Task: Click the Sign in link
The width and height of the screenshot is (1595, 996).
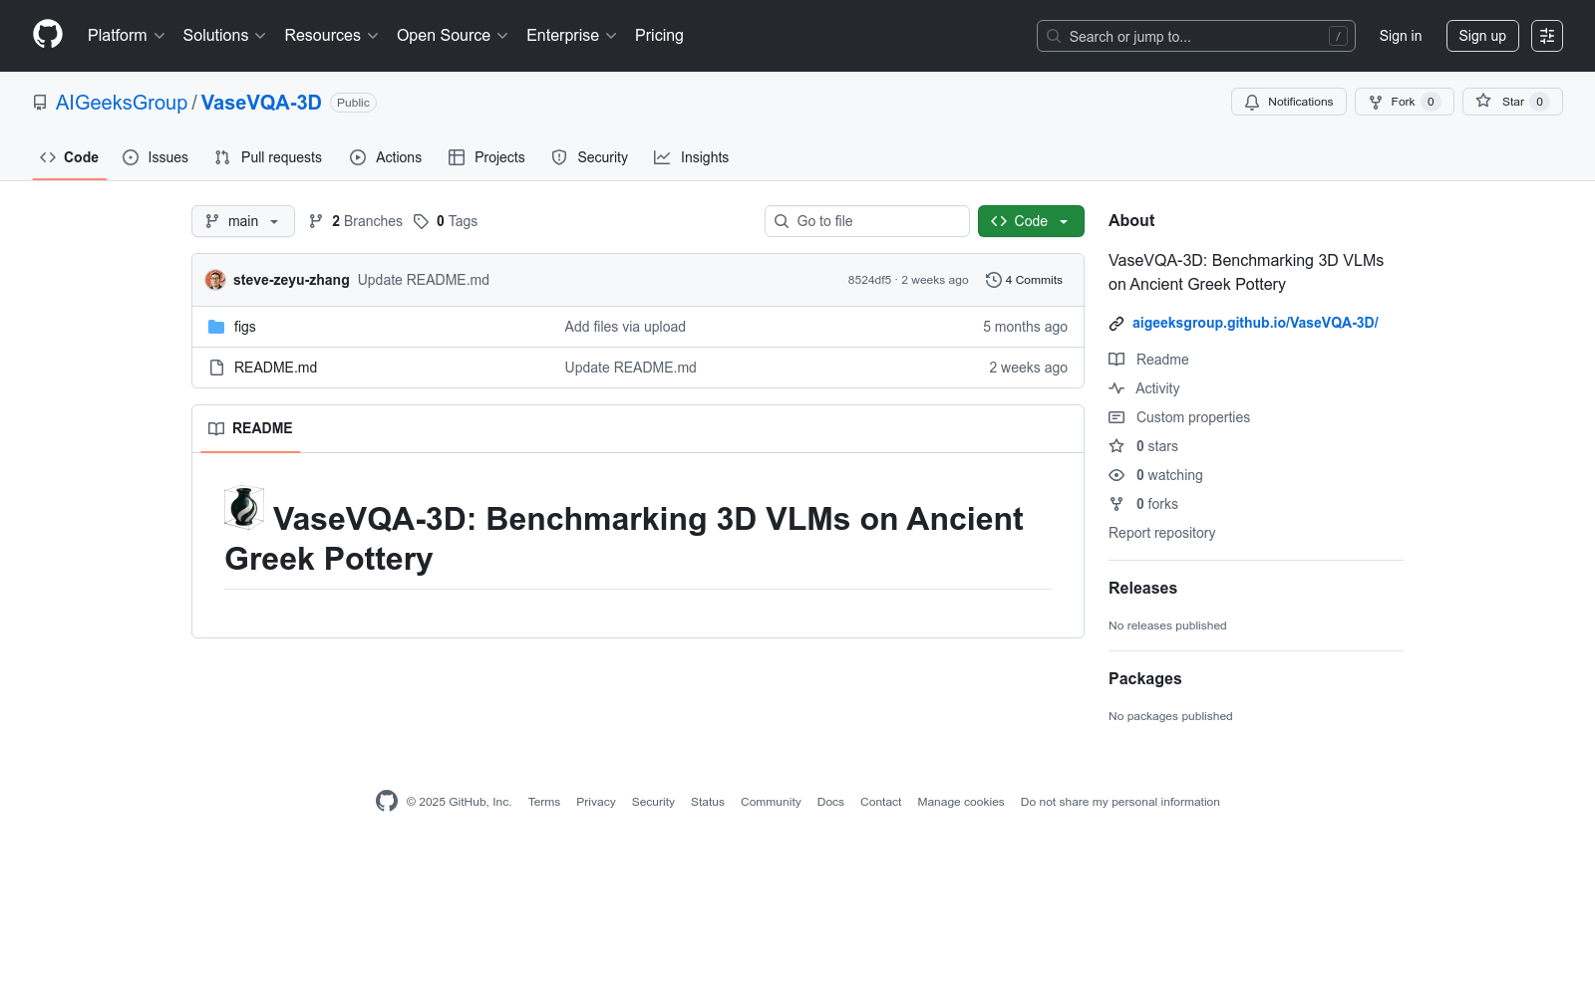Action: coord(1400,36)
